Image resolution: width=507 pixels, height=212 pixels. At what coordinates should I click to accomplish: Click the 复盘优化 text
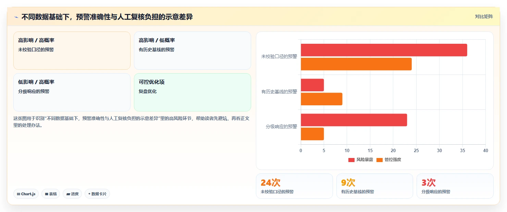pyautogui.click(x=148, y=92)
